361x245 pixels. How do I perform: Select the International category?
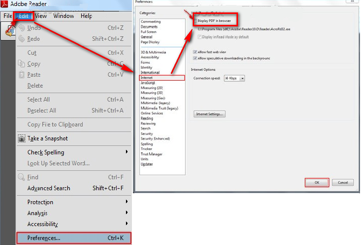[150, 73]
